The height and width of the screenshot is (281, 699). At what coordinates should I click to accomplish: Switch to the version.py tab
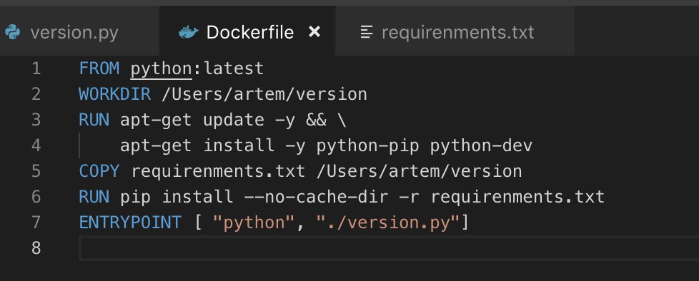(74, 33)
